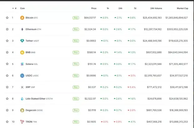The height and width of the screenshot is (128, 194).
Task: Star the TRON row
Action: (x=7, y=122)
